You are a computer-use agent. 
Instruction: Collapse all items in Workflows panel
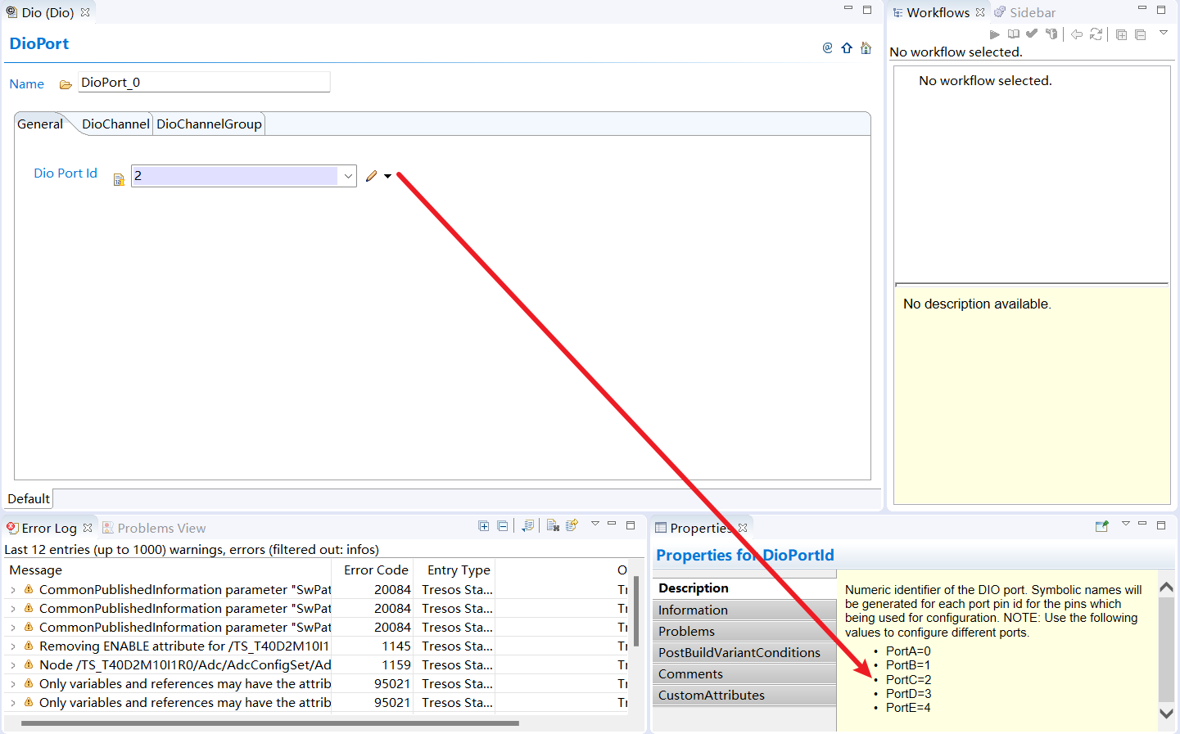click(1141, 34)
